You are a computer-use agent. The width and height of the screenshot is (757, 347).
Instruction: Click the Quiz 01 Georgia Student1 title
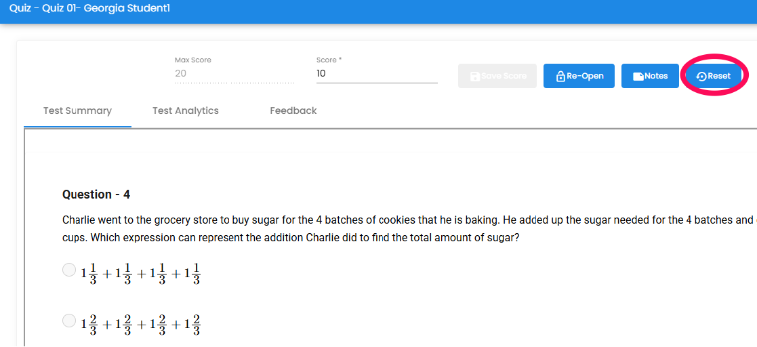[89, 8]
